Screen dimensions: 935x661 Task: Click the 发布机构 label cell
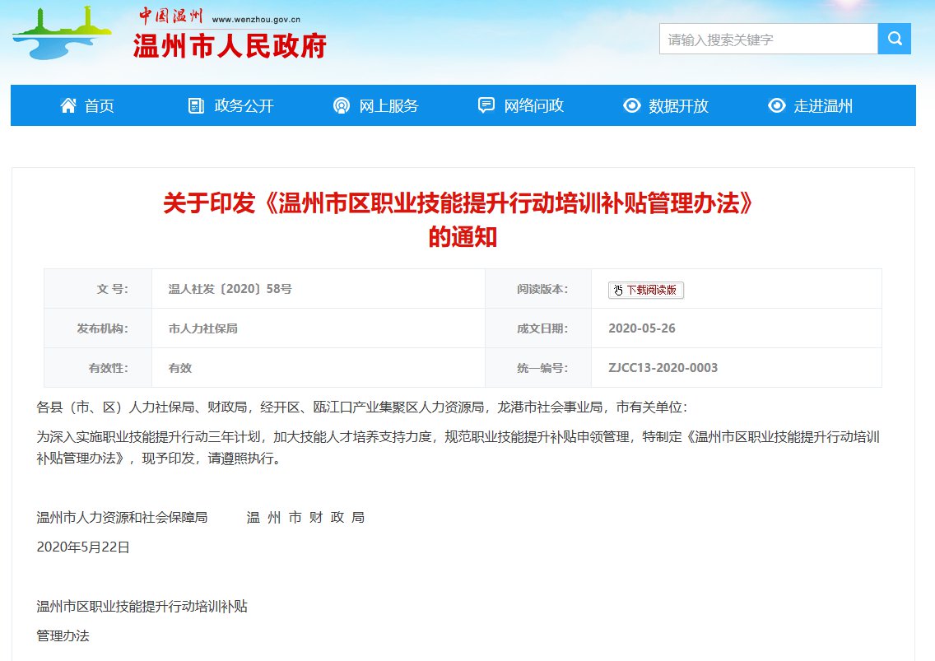click(x=98, y=328)
